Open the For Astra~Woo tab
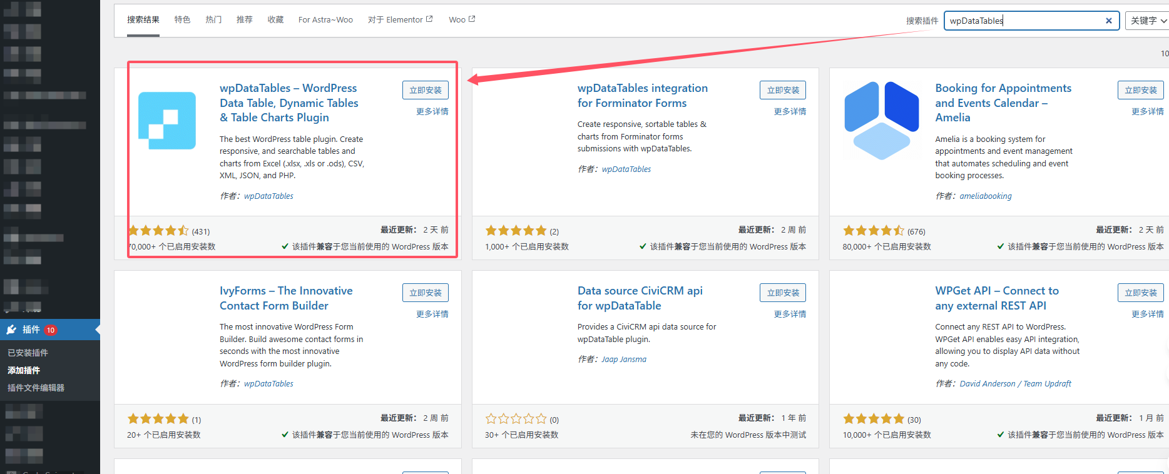The width and height of the screenshot is (1169, 474). pos(325,20)
